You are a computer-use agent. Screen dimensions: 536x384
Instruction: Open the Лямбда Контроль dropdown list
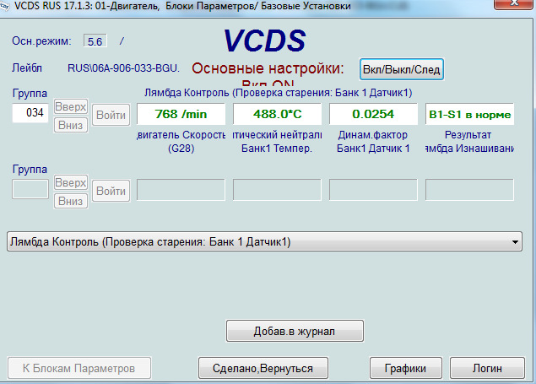point(264,241)
